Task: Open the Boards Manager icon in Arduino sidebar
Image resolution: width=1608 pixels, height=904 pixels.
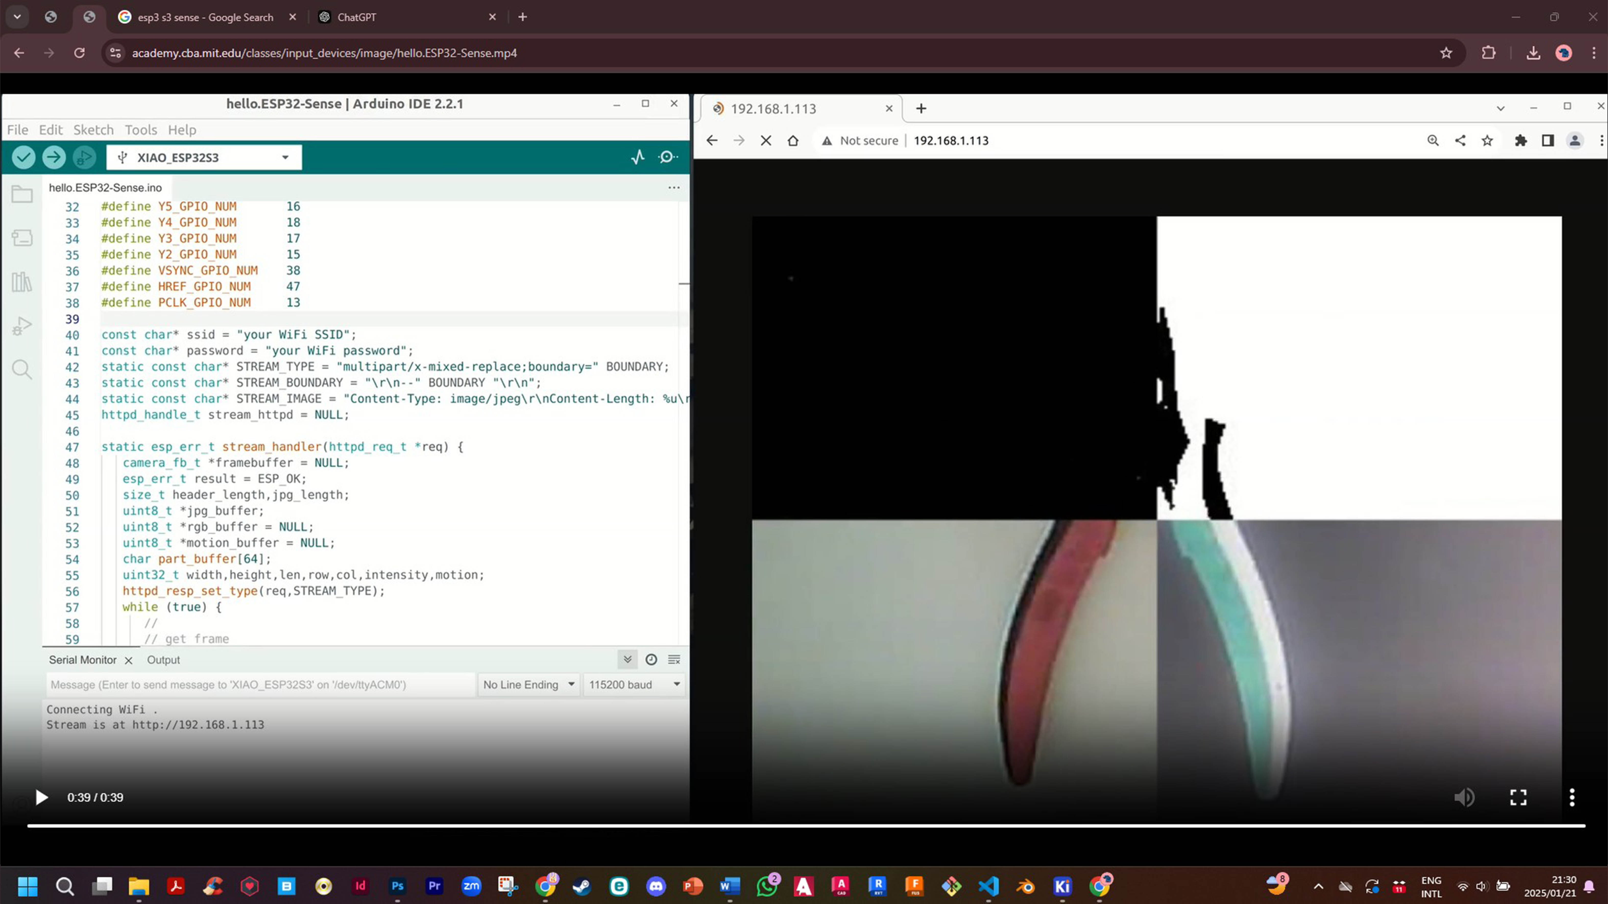Action: (x=22, y=238)
